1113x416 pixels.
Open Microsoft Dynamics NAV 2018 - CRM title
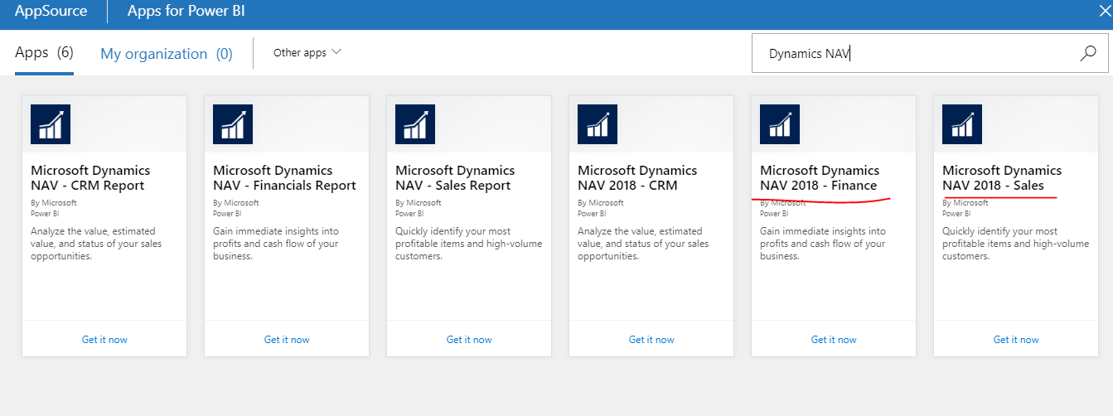click(x=637, y=178)
